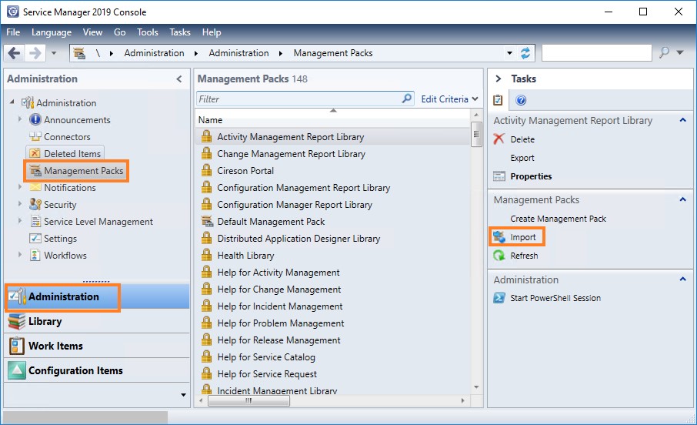Click the Library books icon in wunderbar
The image size is (697, 425).
[16, 321]
